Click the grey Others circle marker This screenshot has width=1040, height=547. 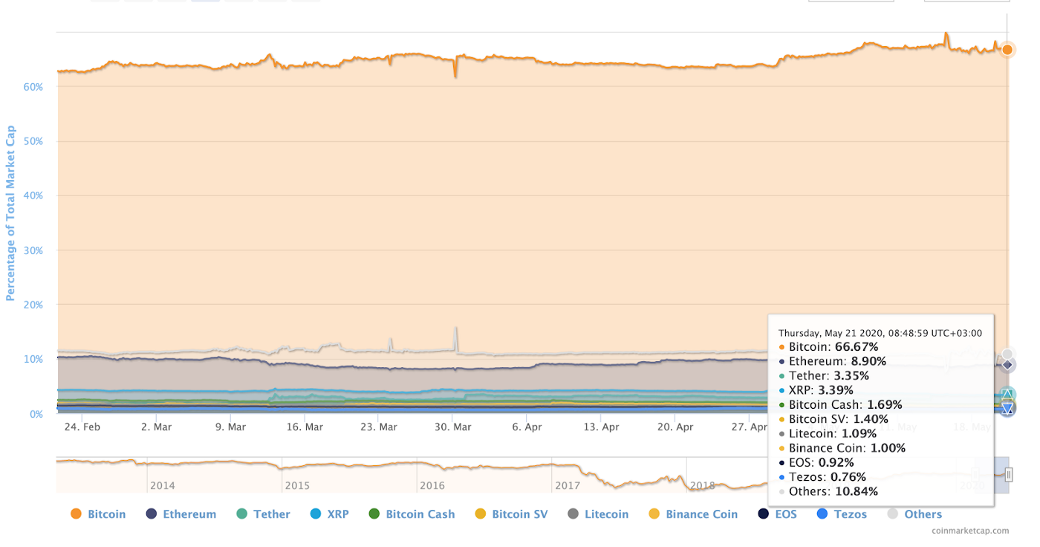[x=1007, y=355]
